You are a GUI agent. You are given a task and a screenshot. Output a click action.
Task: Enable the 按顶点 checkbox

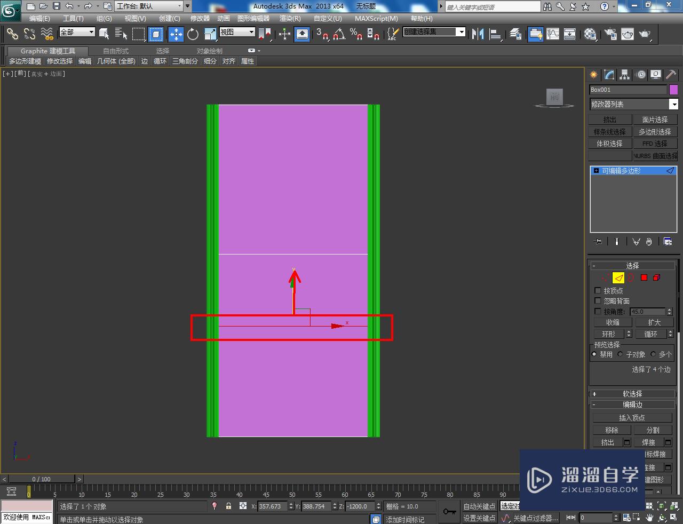coord(598,290)
